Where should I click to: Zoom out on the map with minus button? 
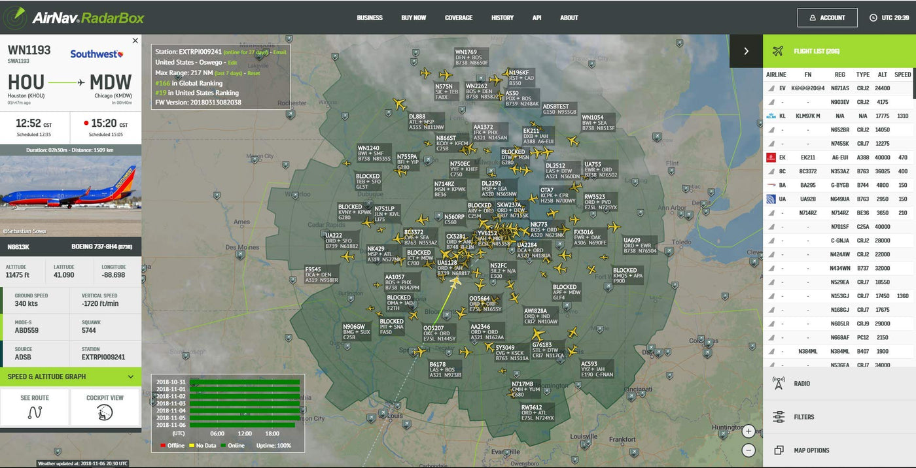(x=749, y=450)
